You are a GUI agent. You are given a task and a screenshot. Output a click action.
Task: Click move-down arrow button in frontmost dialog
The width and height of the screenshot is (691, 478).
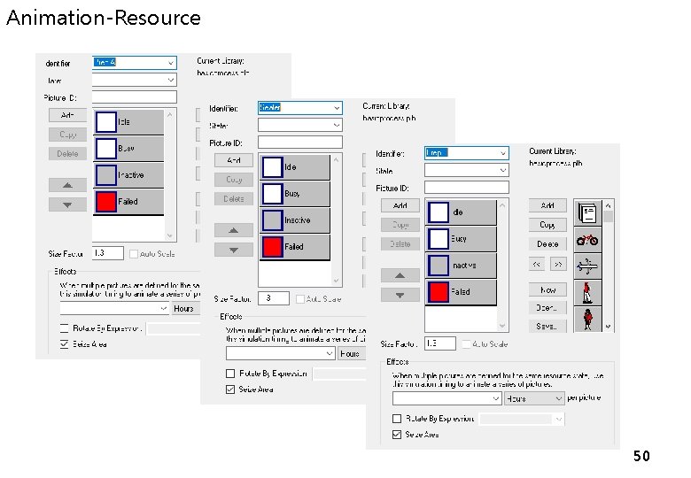[400, 295]
